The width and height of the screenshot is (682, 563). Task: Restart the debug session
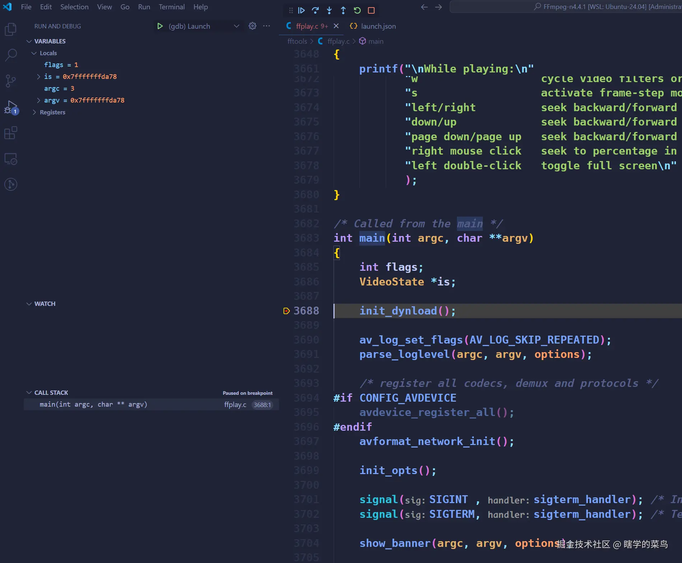tap(357, 10)
